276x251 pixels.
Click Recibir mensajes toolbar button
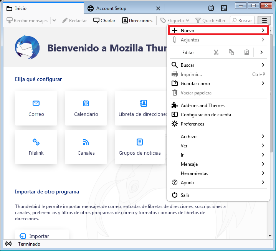point(27,21)
